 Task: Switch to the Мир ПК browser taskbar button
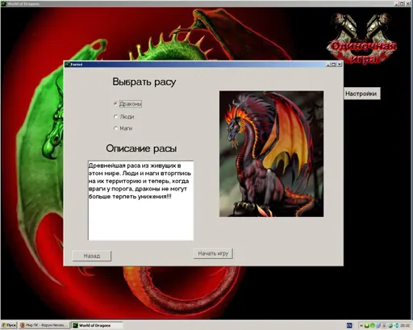click(x=44, y=325)
